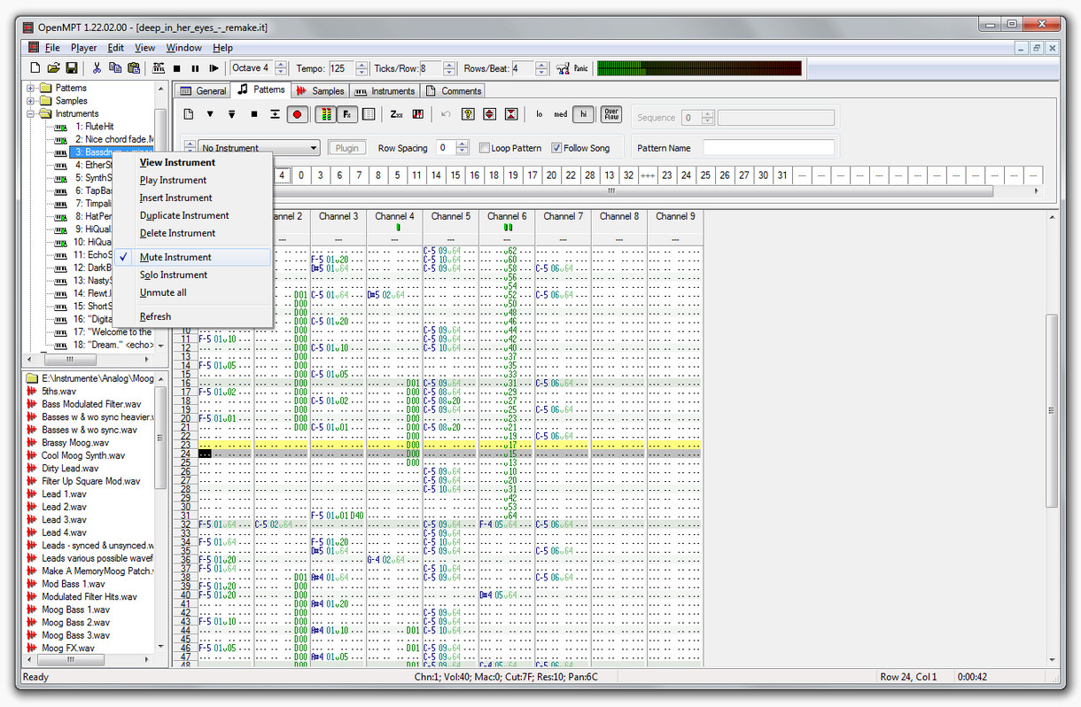The width and height of the screenshot is (1081, 707).
Task: Click Play Row icon in pattern toolbar
Action: [276, 114]
